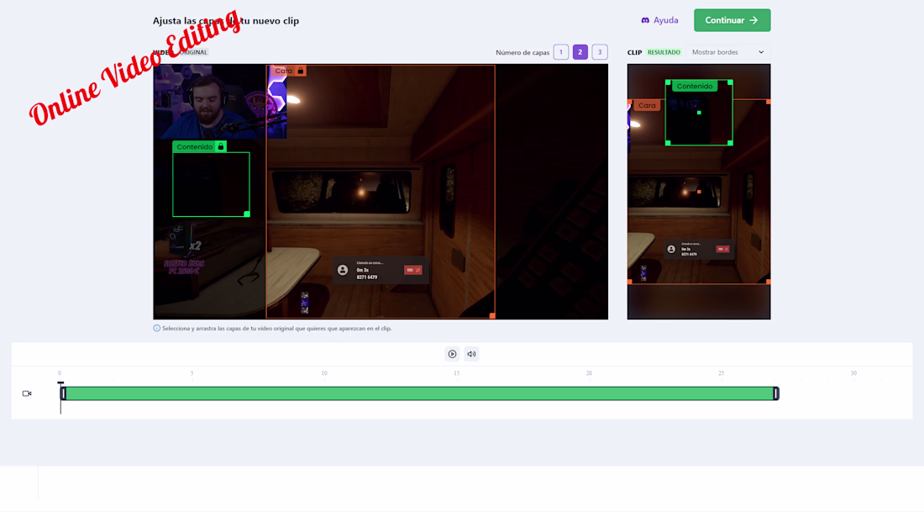
Task: Click the green center dot in result Contenido
Action: click(699, 113)
